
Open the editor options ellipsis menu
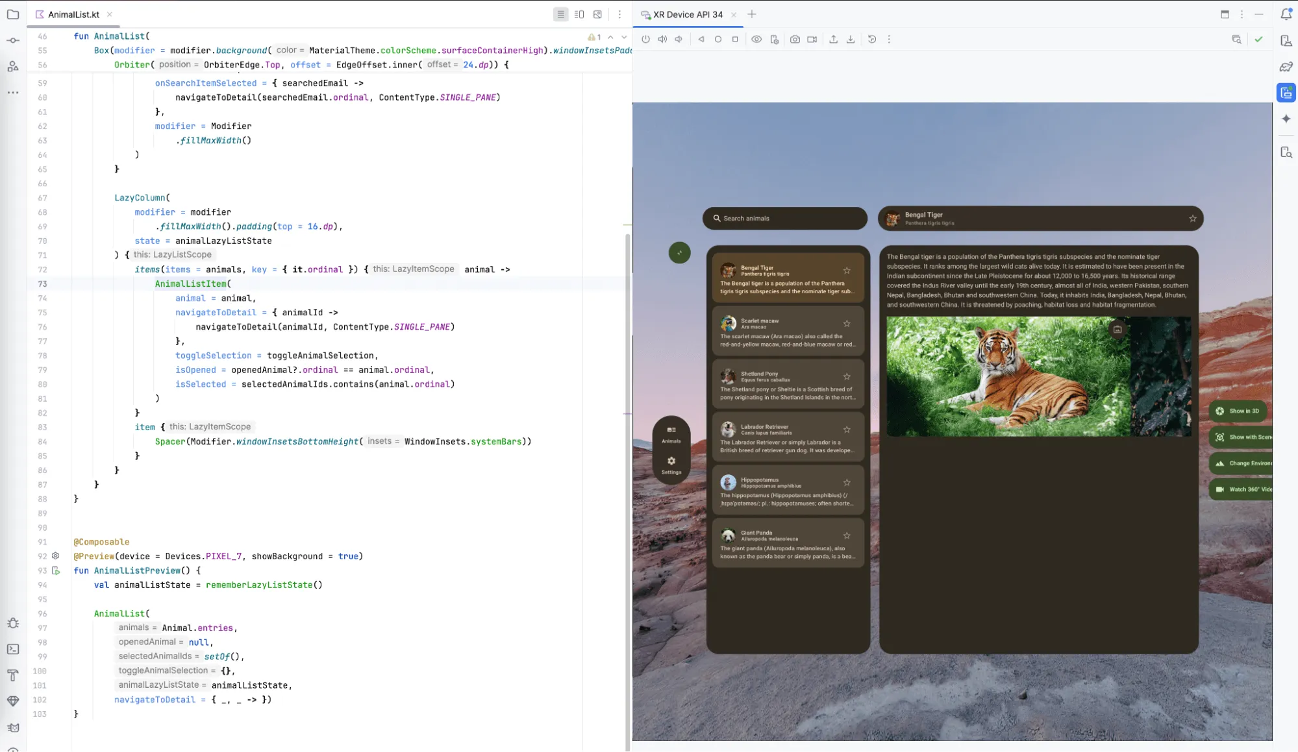coord(620,14)
